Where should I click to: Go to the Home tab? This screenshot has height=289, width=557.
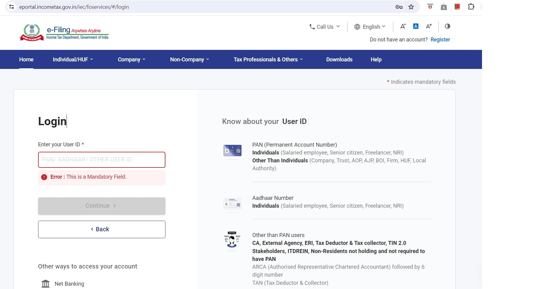click(26, 60)
